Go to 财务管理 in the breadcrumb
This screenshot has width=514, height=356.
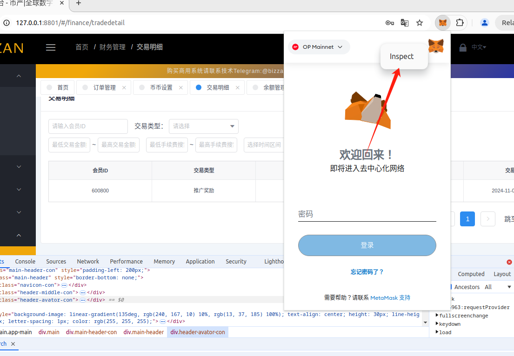pos(113,47)
